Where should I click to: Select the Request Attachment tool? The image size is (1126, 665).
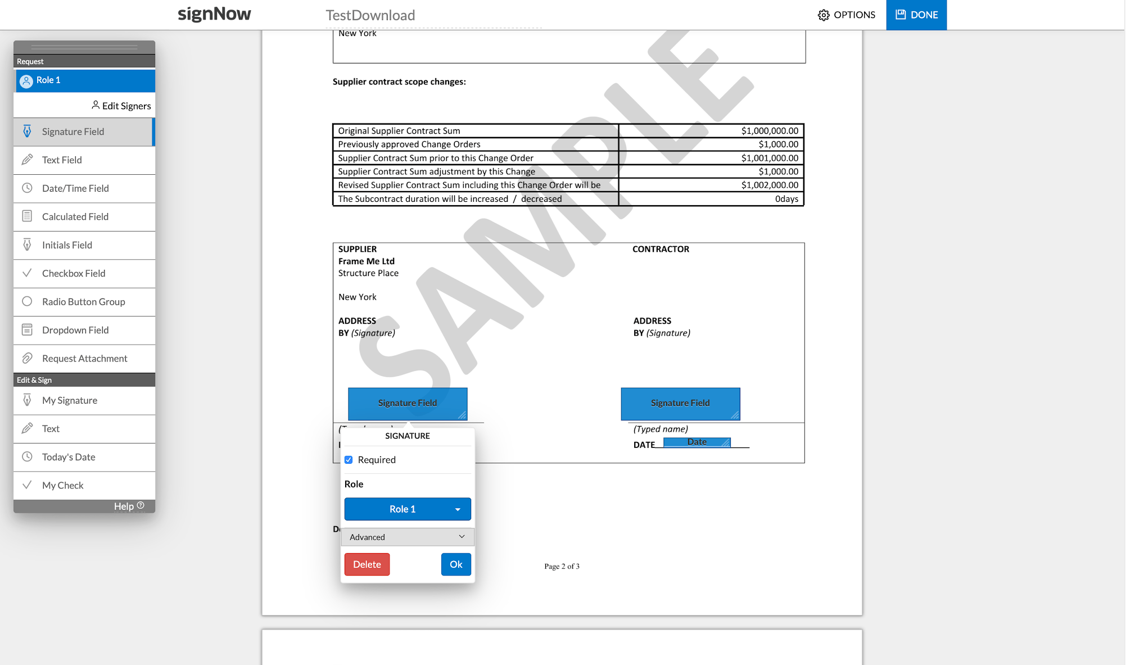pos(85,358)
